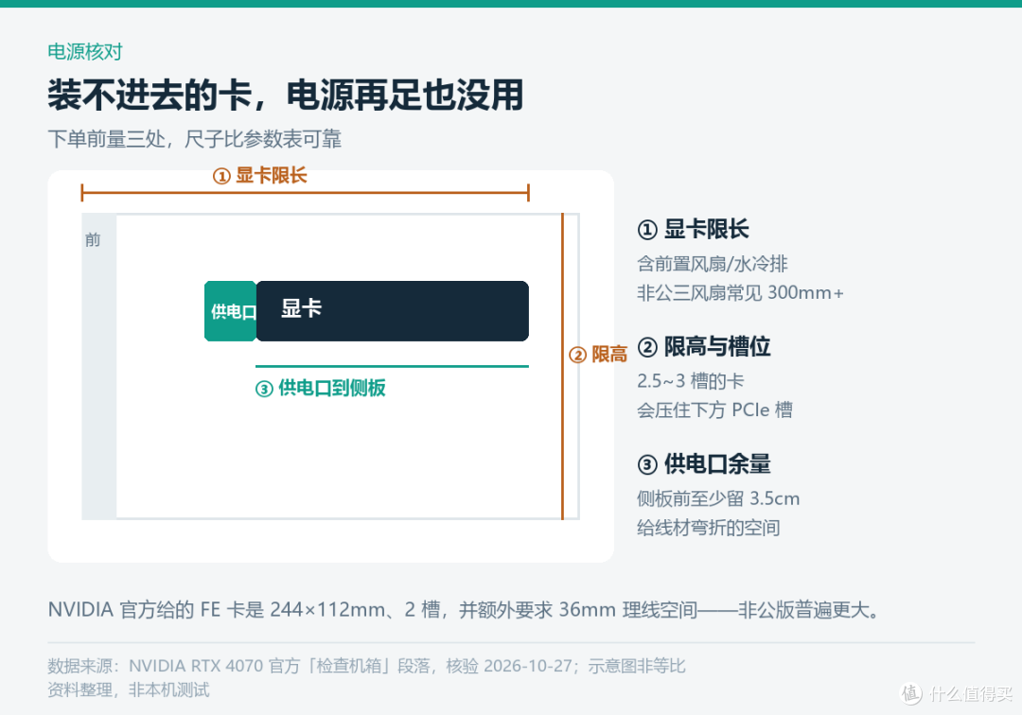Click the data source line '数据来源：NVIDIA RTX 4070'
This screenshot has height=715, width=1022.
366,666
